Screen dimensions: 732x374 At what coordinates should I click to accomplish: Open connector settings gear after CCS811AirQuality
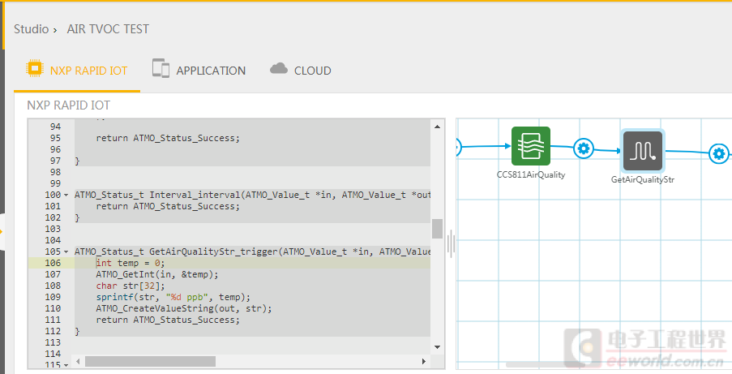coord(583,148)
